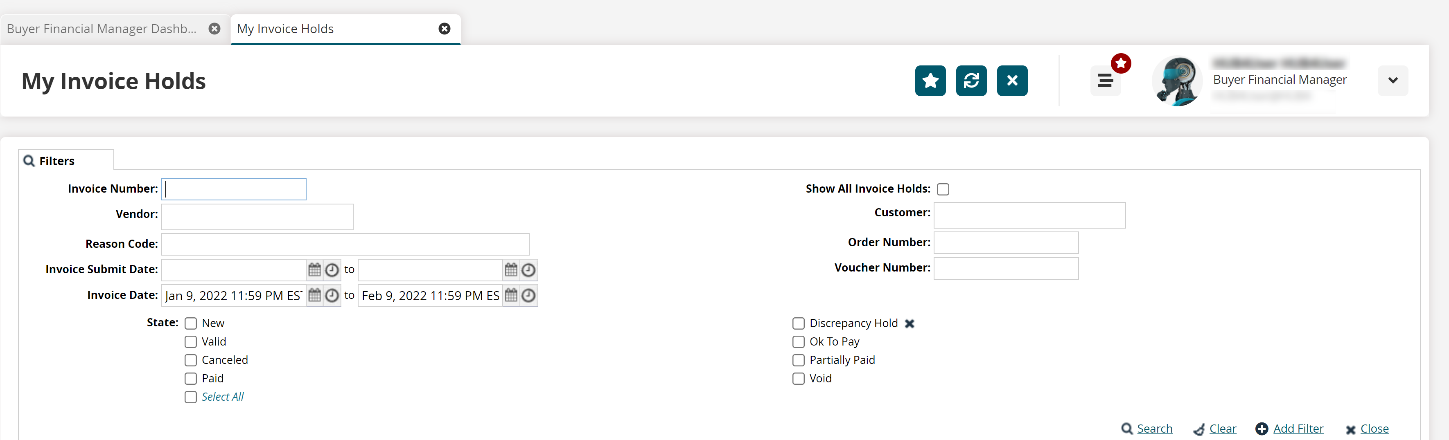Open calendar picker for Invoice Submit Date start
Image resolution: width=1449 pixels, height=440 pixels.
point(314,270)
